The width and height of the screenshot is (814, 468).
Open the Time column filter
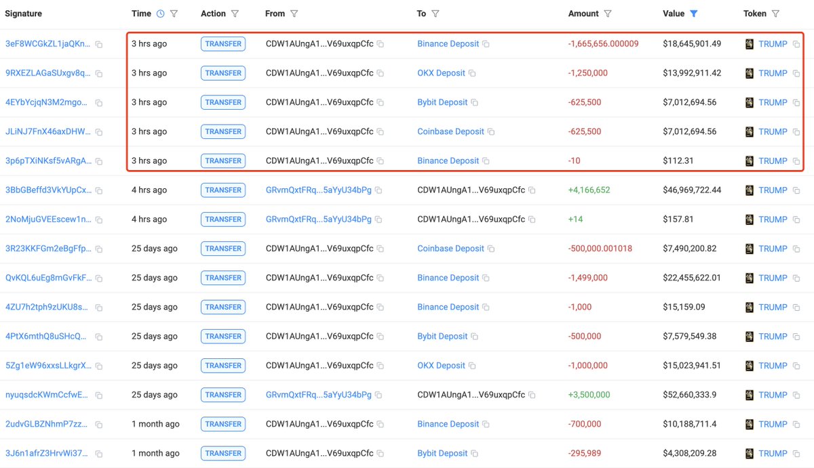[x=174, y=14]
